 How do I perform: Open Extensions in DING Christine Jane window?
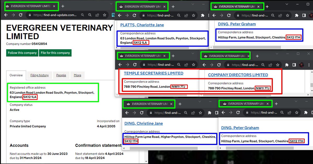coord(209,113)
